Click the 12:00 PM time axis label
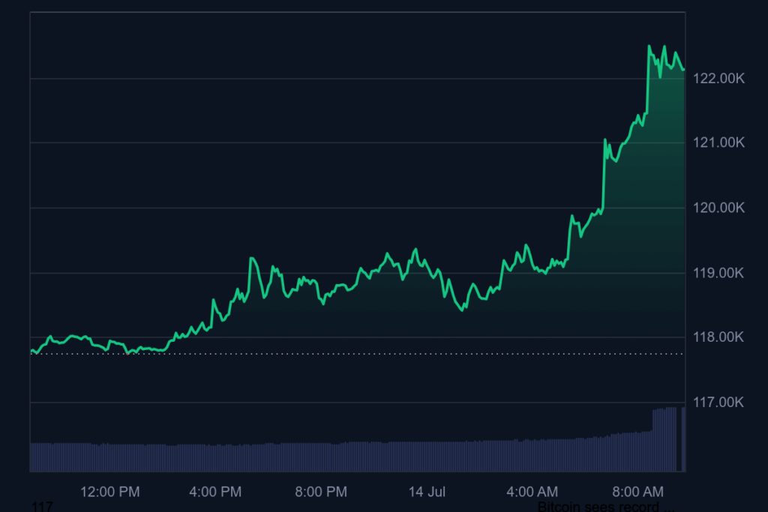The image size is (768, 512). pos(109,492)
